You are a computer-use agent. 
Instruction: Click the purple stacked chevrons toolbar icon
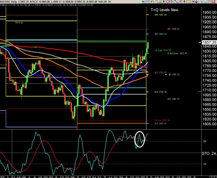[x=147, y=1]
